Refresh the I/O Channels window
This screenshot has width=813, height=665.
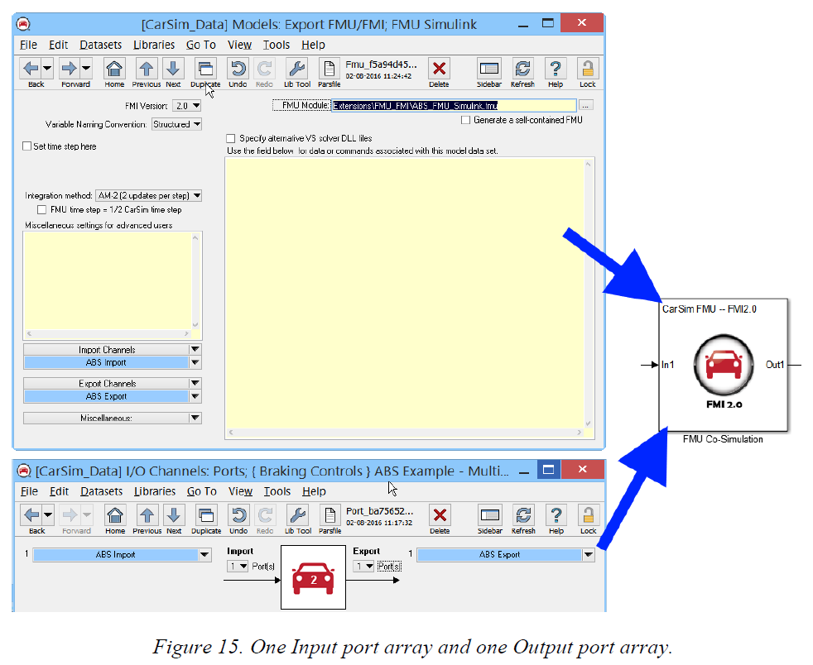pyautogui.click(x=524, y=514)
